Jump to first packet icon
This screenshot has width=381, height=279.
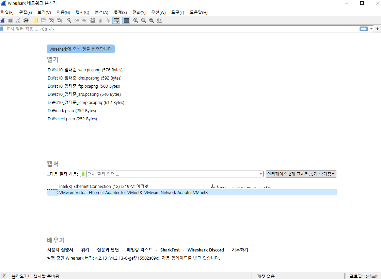[x=100, y=20]
